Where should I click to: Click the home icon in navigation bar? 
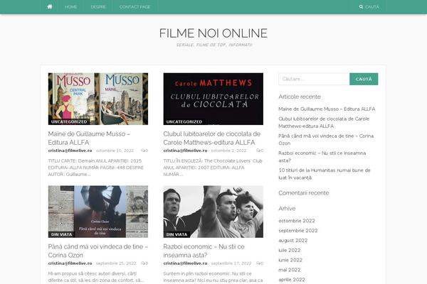[50, 7]
